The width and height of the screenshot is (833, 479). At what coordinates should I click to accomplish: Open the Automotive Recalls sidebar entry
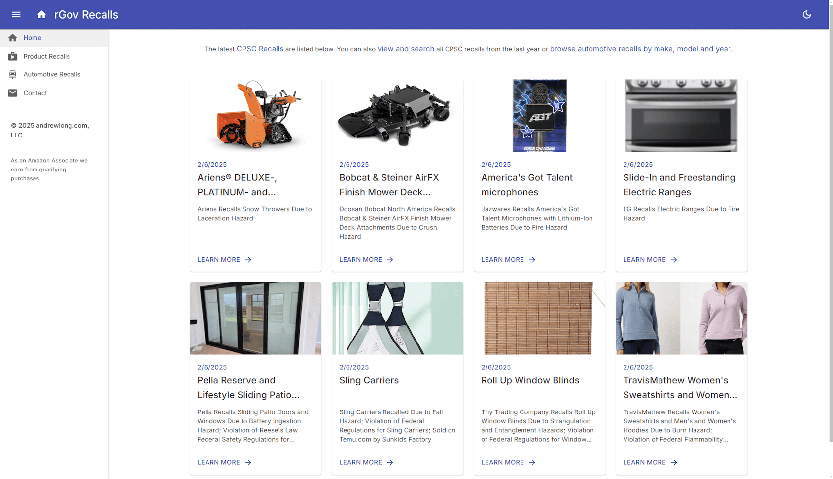(52, 74)
